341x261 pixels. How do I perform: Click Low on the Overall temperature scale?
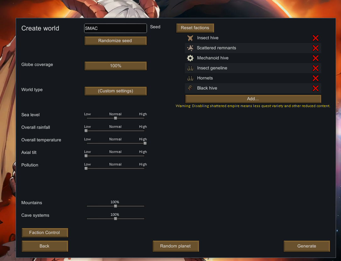click(x=87, y=139)
